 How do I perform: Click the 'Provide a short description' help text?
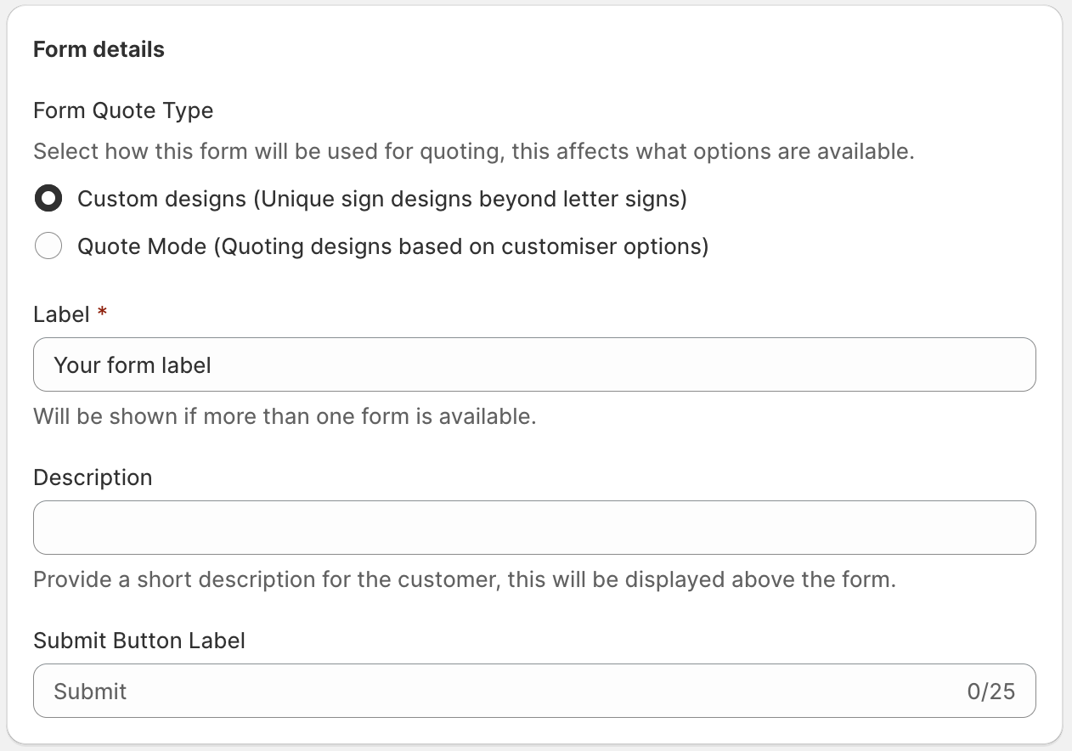[465, 579]
